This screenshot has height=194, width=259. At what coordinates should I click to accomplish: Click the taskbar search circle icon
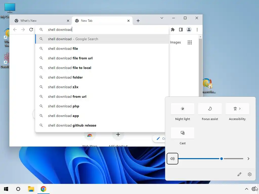point(18,189)
